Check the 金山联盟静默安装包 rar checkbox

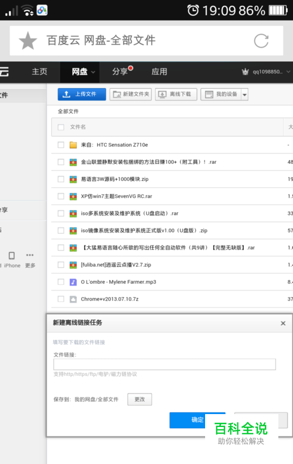click(x=61, y=162)
